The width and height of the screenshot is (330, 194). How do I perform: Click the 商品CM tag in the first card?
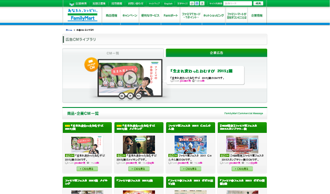(x=69, y=155)
